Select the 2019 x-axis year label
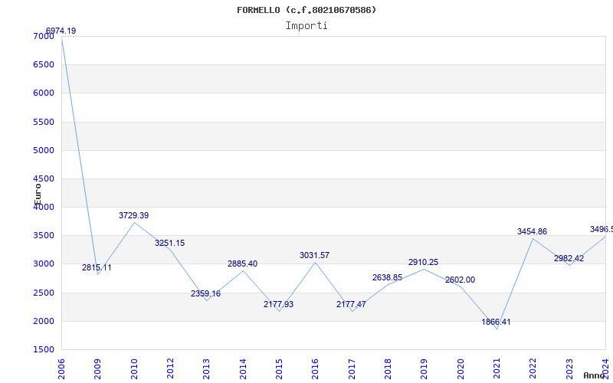This screenshot has width=613, height=383. (x=425, y=369)
